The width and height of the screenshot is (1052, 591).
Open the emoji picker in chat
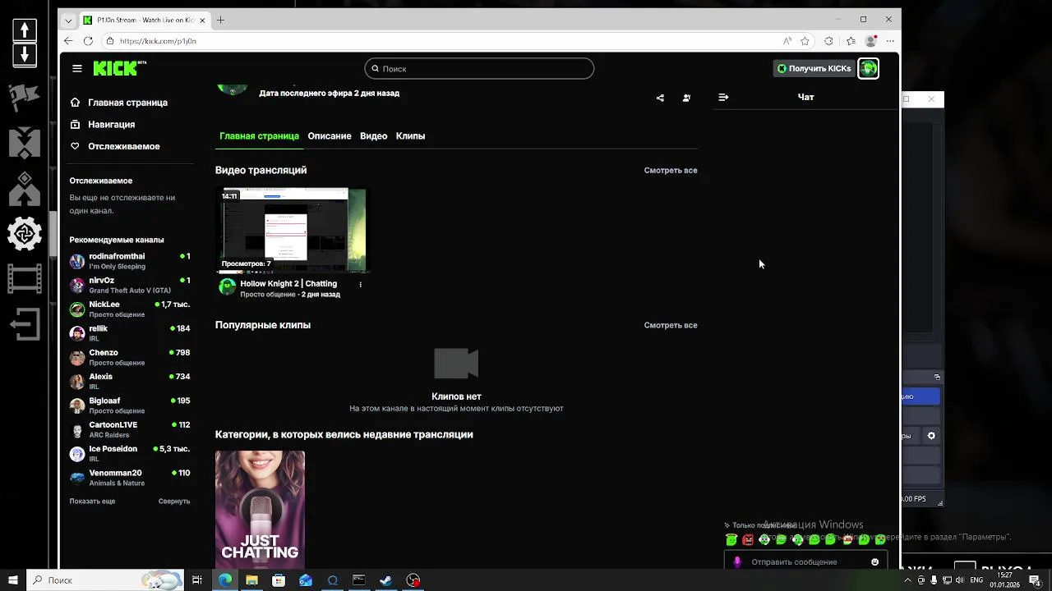point(874,562)
